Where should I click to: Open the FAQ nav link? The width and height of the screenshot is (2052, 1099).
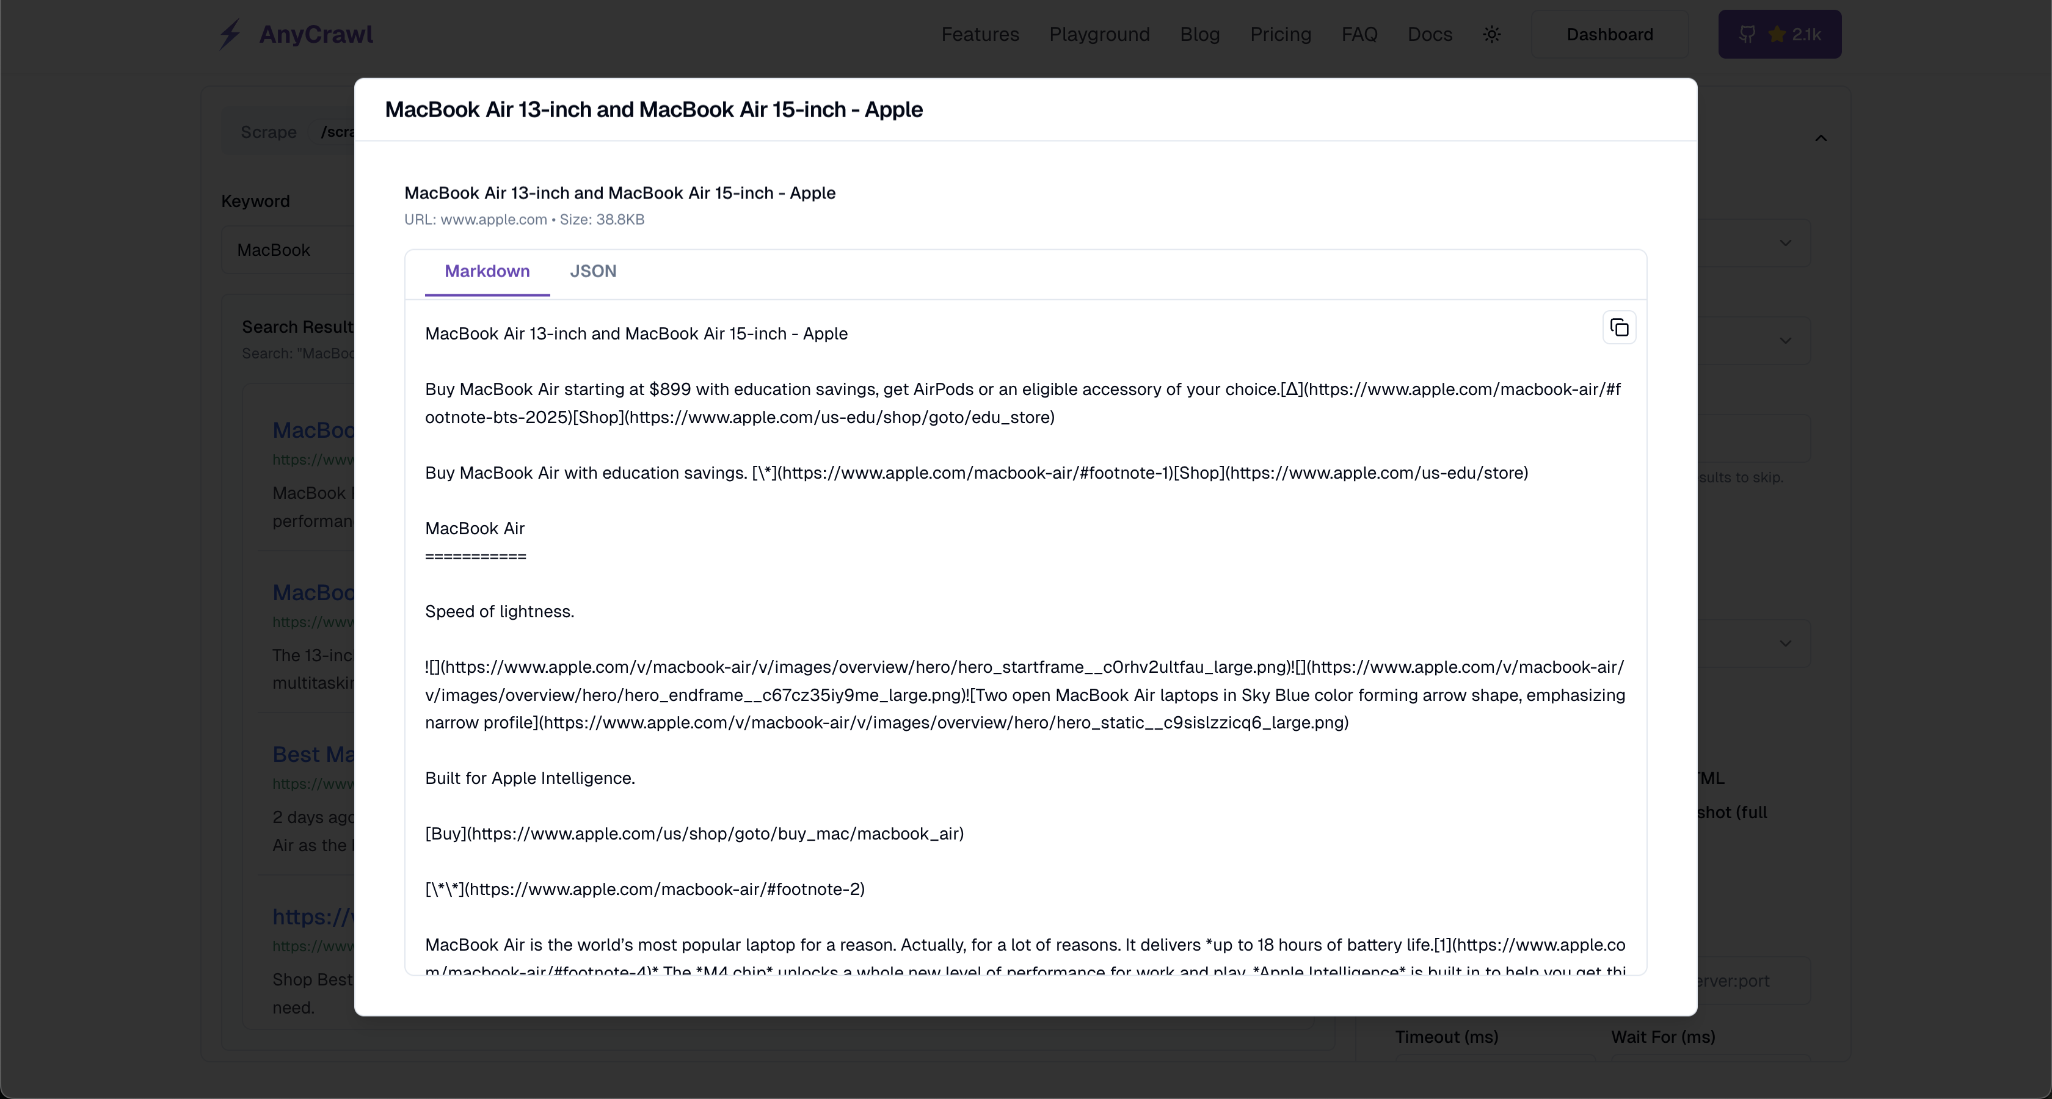click(x=1359, y=34)
